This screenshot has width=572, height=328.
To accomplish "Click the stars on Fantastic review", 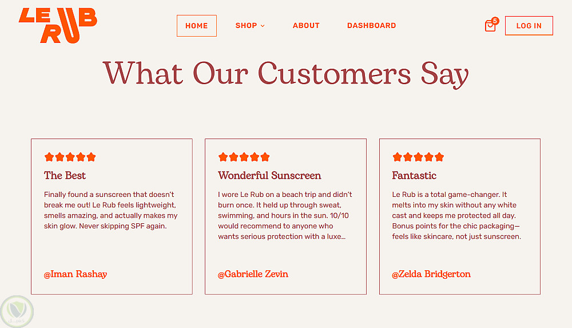I will coord(418,157).
